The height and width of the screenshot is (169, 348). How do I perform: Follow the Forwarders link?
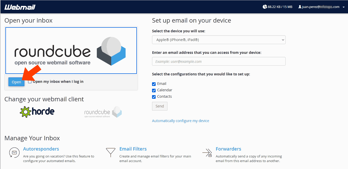(228, 149)
